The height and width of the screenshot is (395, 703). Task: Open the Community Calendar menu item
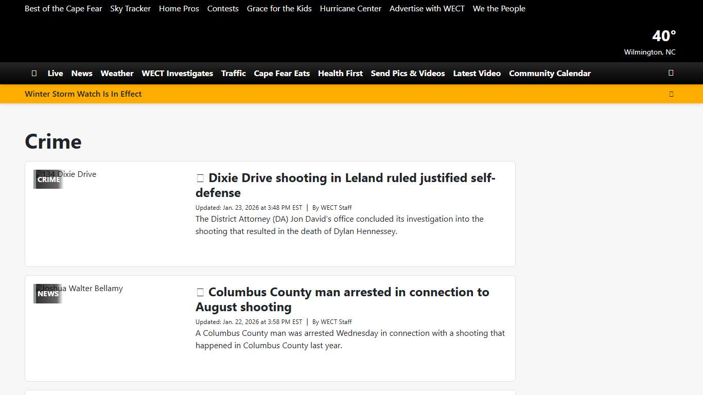coord(550,74)
